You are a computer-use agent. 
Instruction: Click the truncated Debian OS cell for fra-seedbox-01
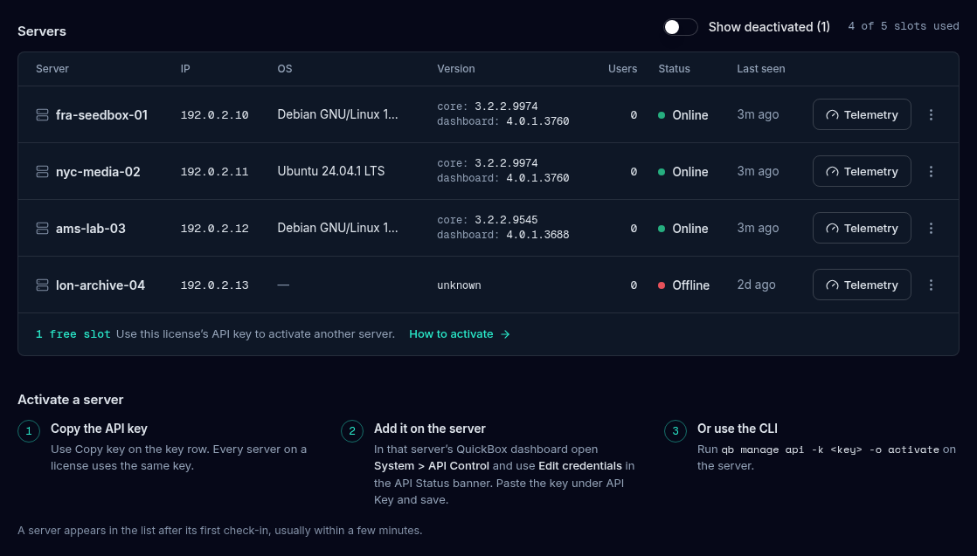tap(337, 114)
